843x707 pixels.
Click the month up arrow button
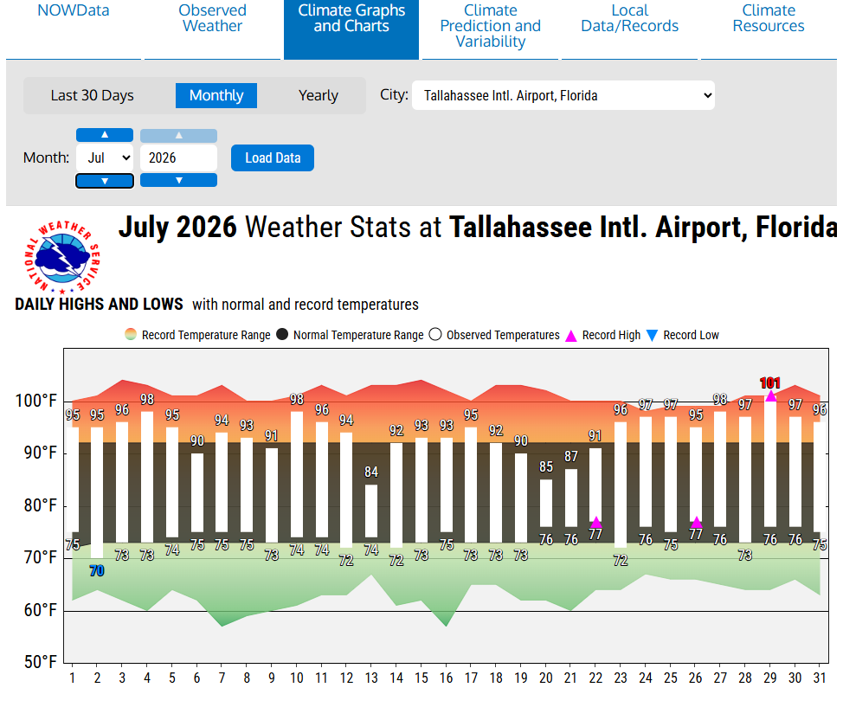click(105, 135)
